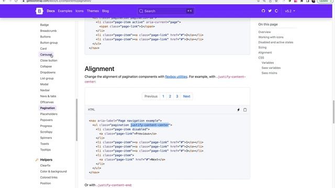Select Close button in the sidebar
Viewport: 335px width, 188px height.
click(x=49, y=61)
